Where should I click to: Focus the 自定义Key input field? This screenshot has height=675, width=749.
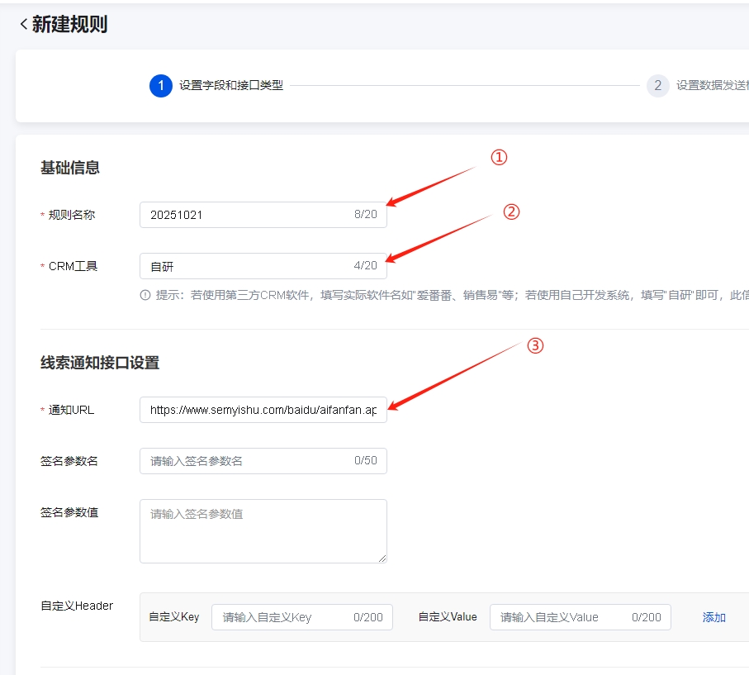[x=285, y=617]
